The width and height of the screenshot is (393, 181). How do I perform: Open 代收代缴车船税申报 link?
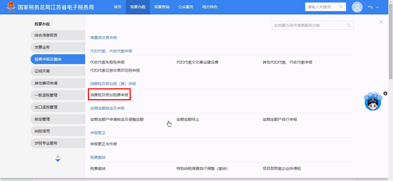click(107, 62)
